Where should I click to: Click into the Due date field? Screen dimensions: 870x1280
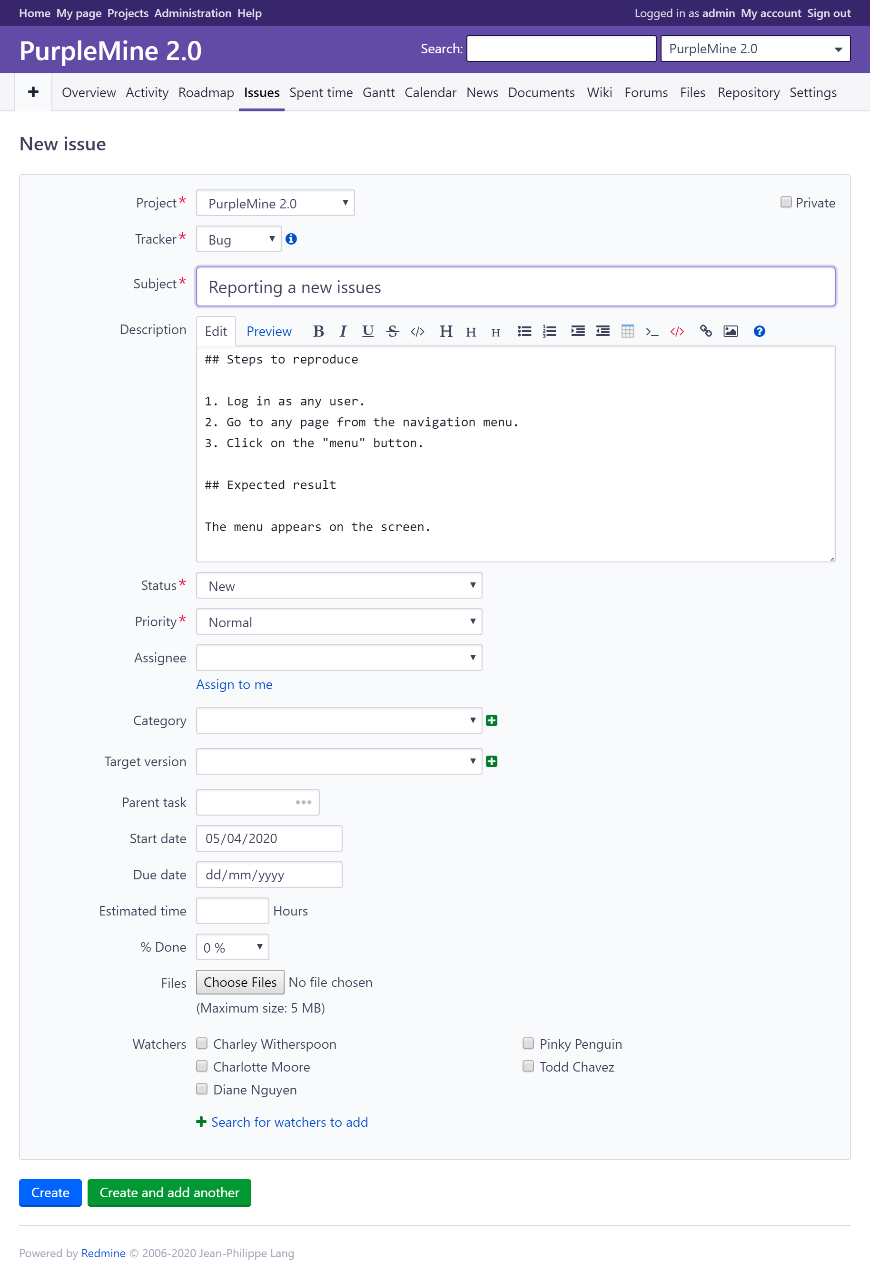(269, 875)
